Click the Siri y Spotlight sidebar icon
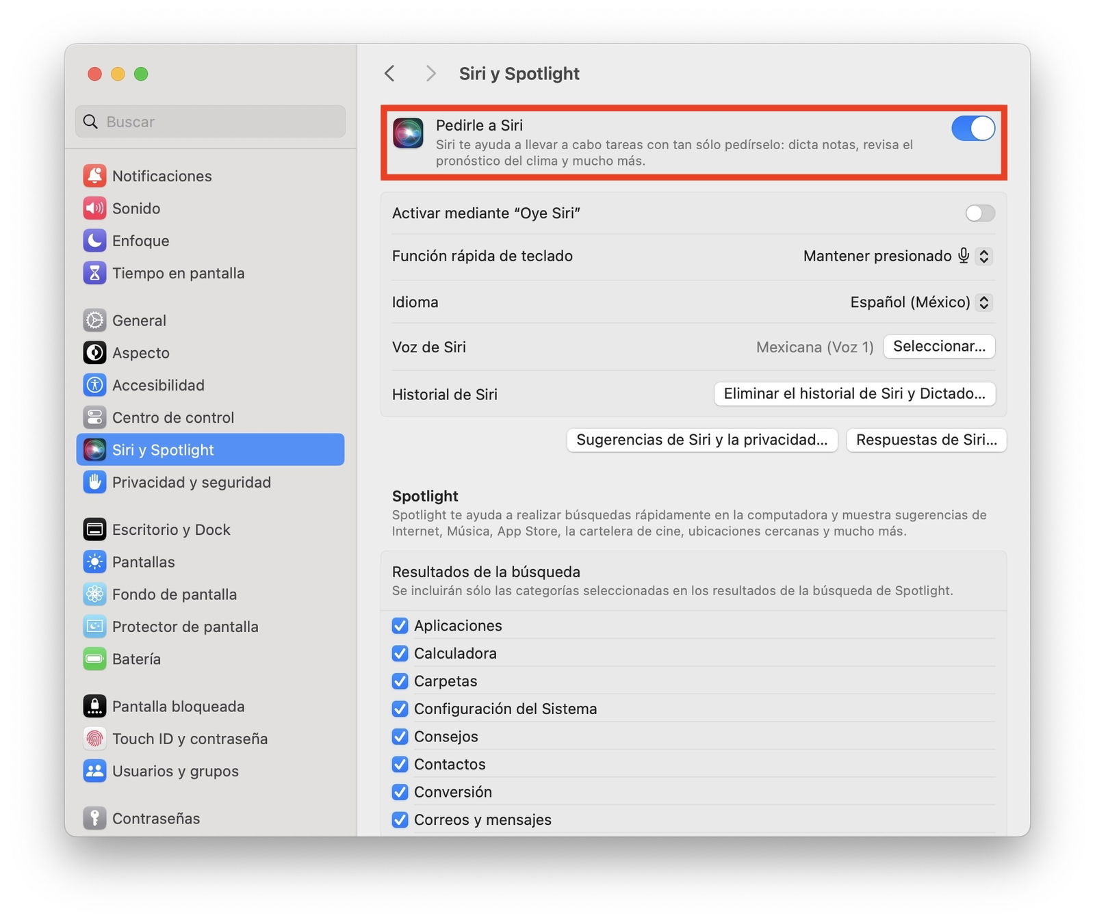1095x922 pixels. (94, 450)
